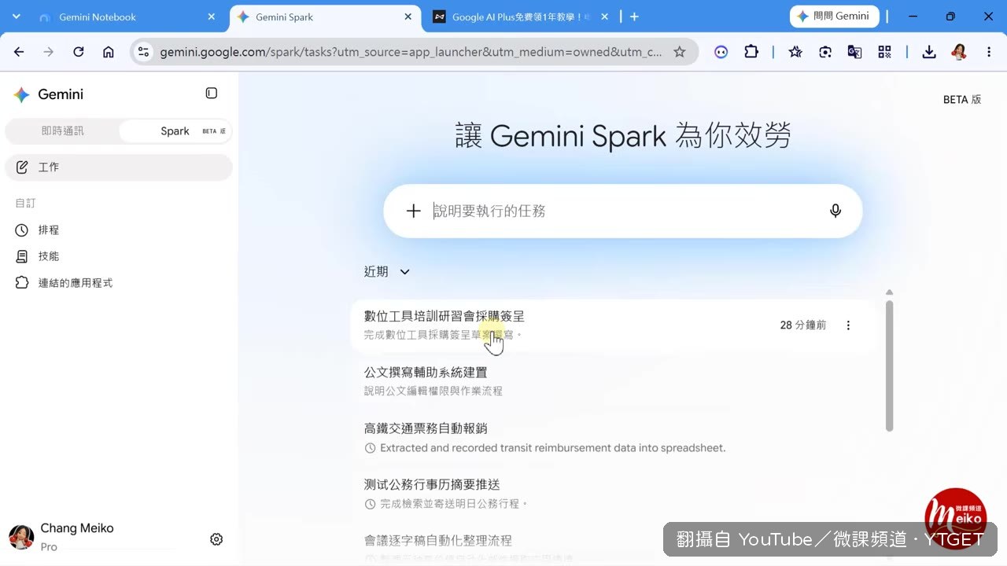The width and height of the screenshot is (1007, 566).
Task: Open Chrome three-dot menu
Action: pos(989,52)
